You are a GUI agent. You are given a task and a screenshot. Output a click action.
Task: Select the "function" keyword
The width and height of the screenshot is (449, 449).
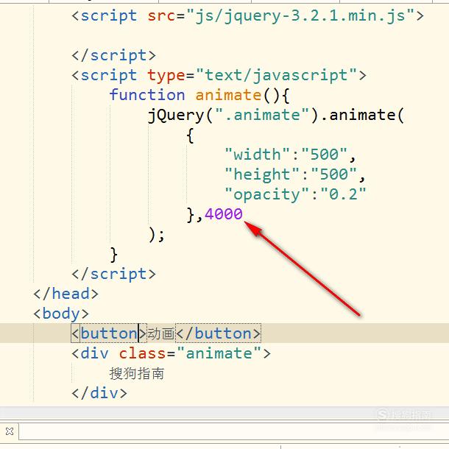(147, 94)
